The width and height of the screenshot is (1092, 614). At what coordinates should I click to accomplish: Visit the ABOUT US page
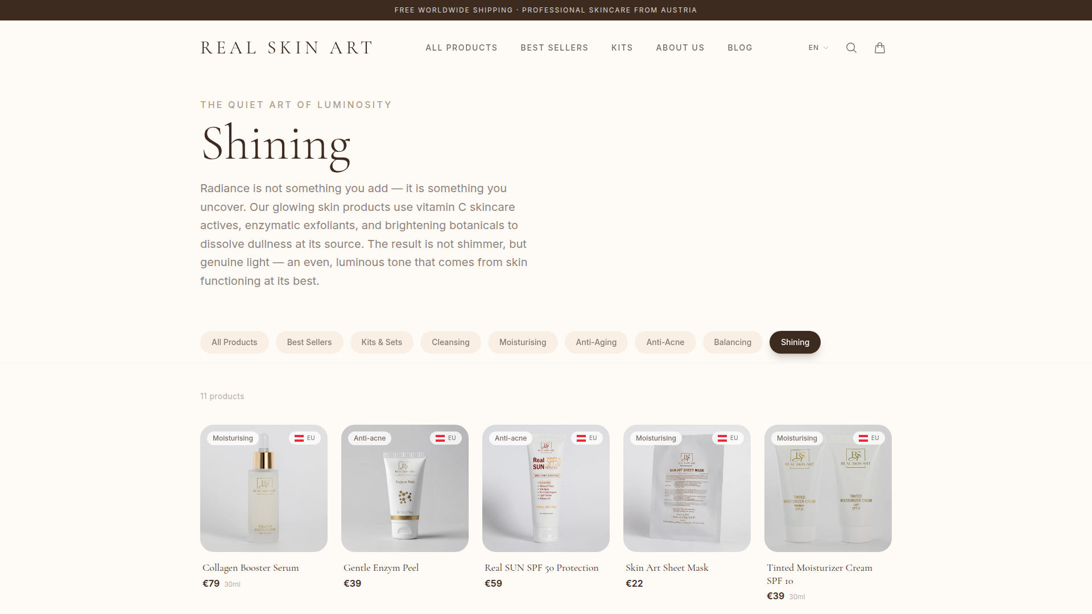[x=680, y=48]
